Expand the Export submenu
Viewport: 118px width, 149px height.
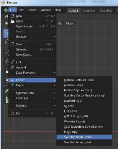point(54,85)
